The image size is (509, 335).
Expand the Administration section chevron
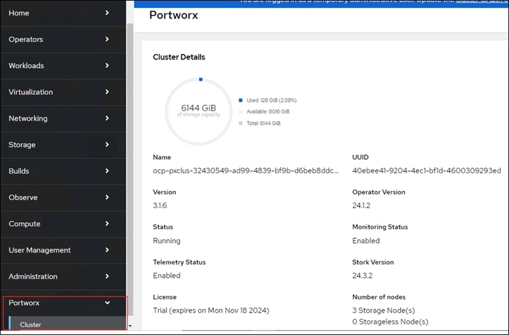click(x=107, y=276)
